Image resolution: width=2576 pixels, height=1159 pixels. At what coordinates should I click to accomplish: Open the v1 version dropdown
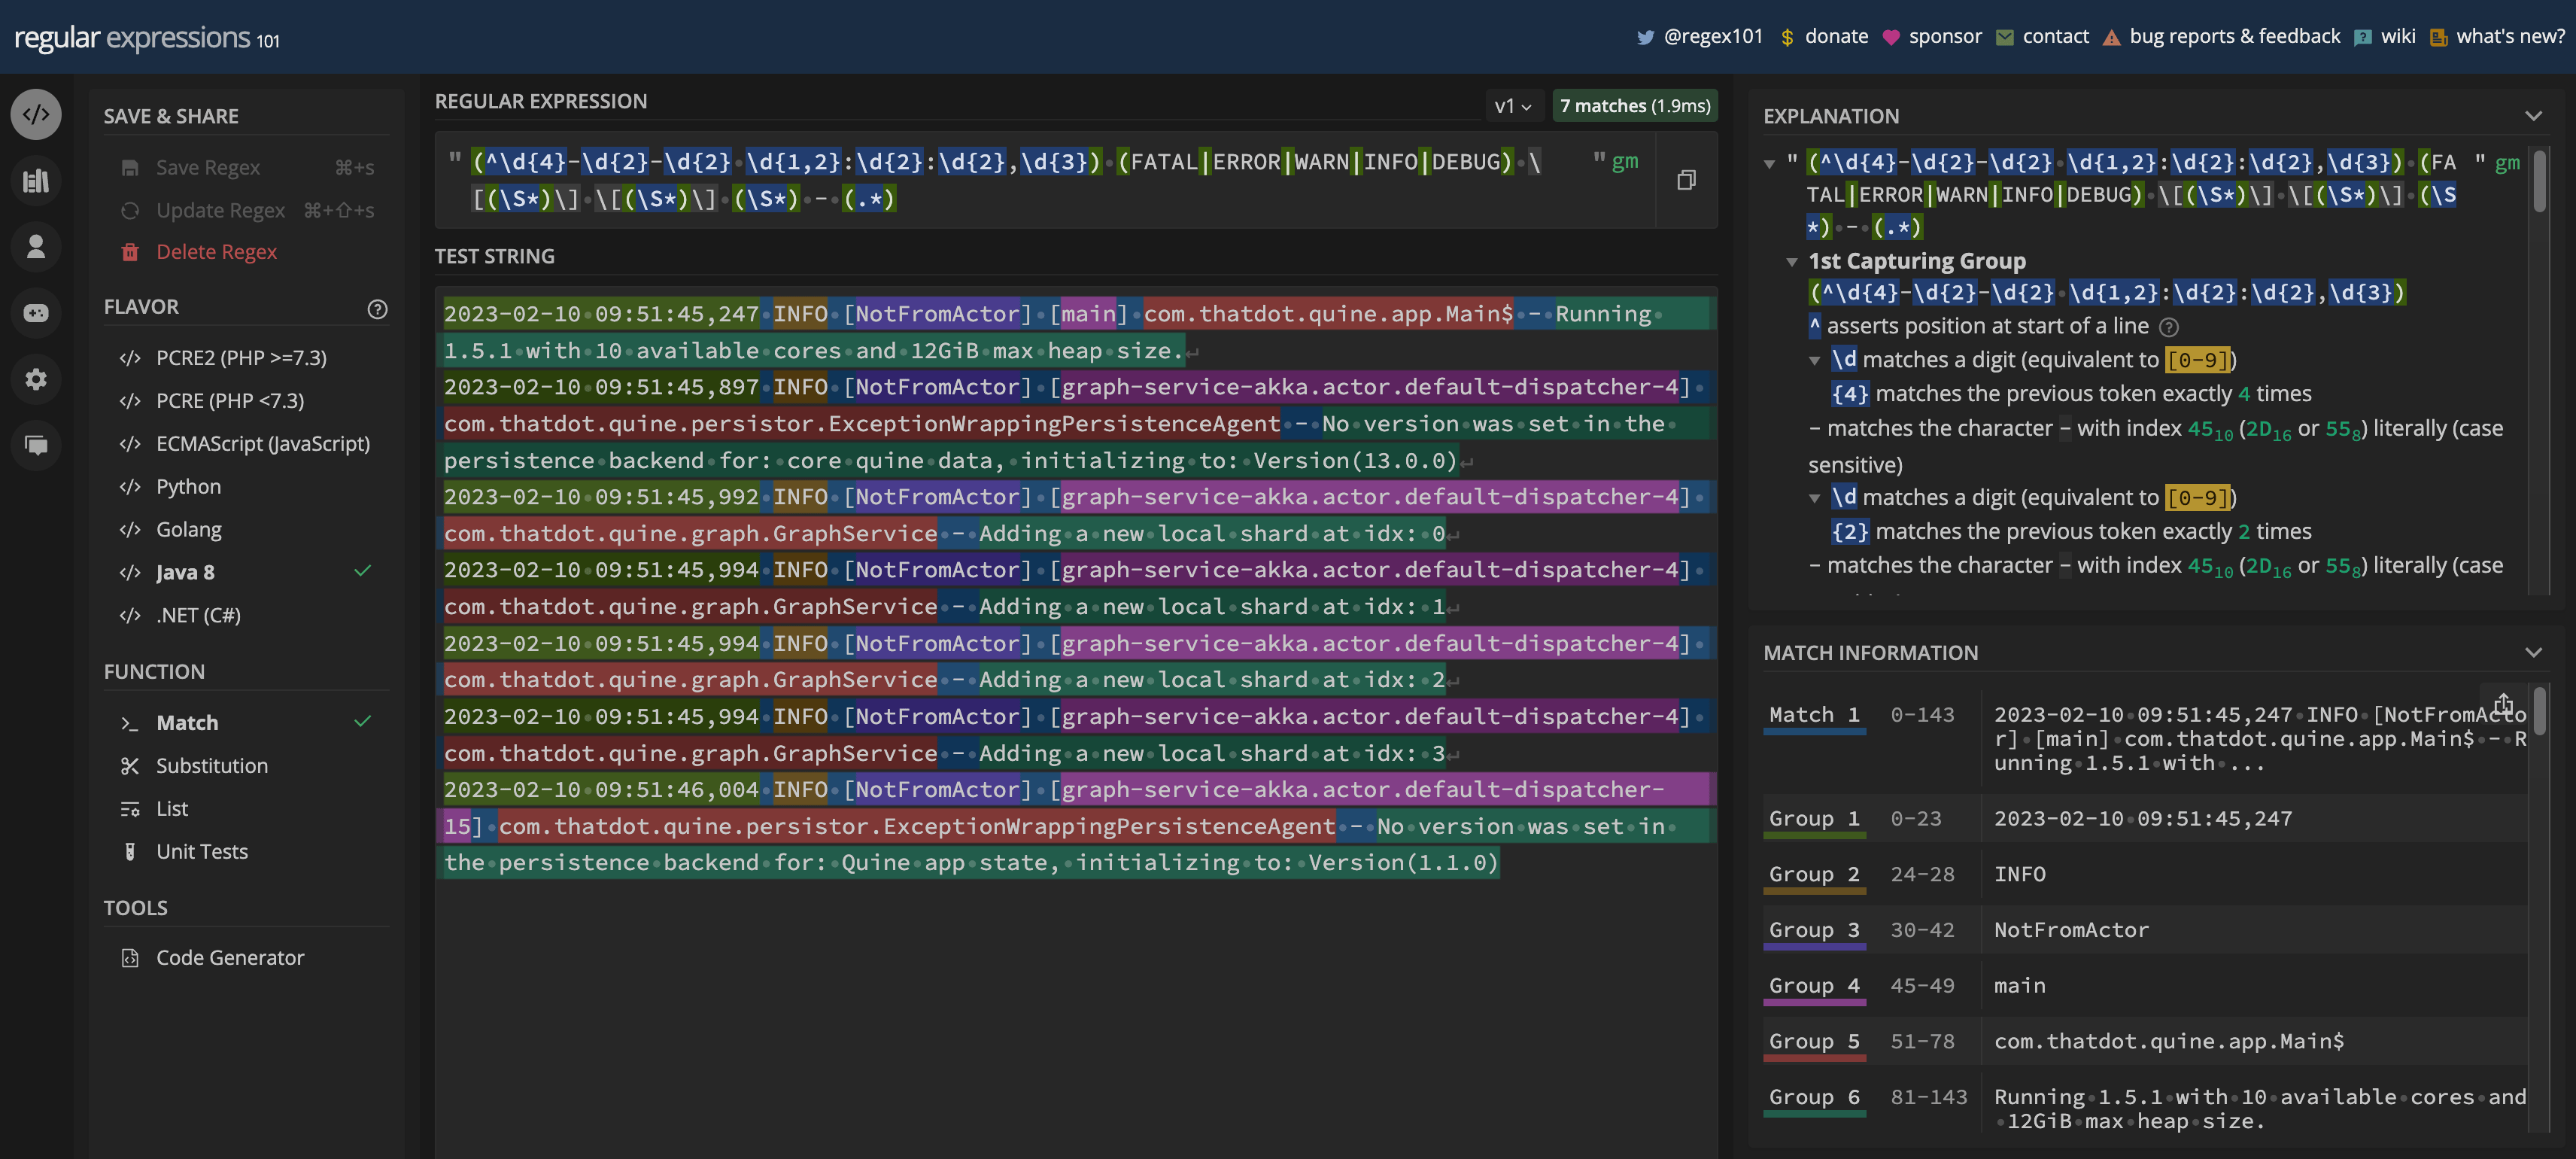(x=1512, y=106)
